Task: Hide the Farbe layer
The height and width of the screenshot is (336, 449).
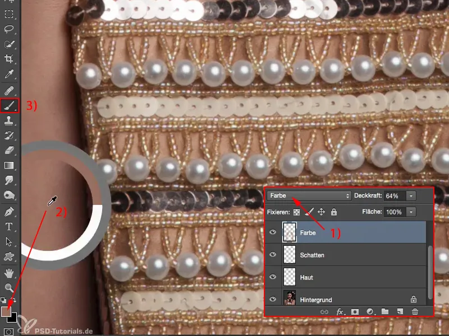Action: pyautogui.click(x=273, y=232)
